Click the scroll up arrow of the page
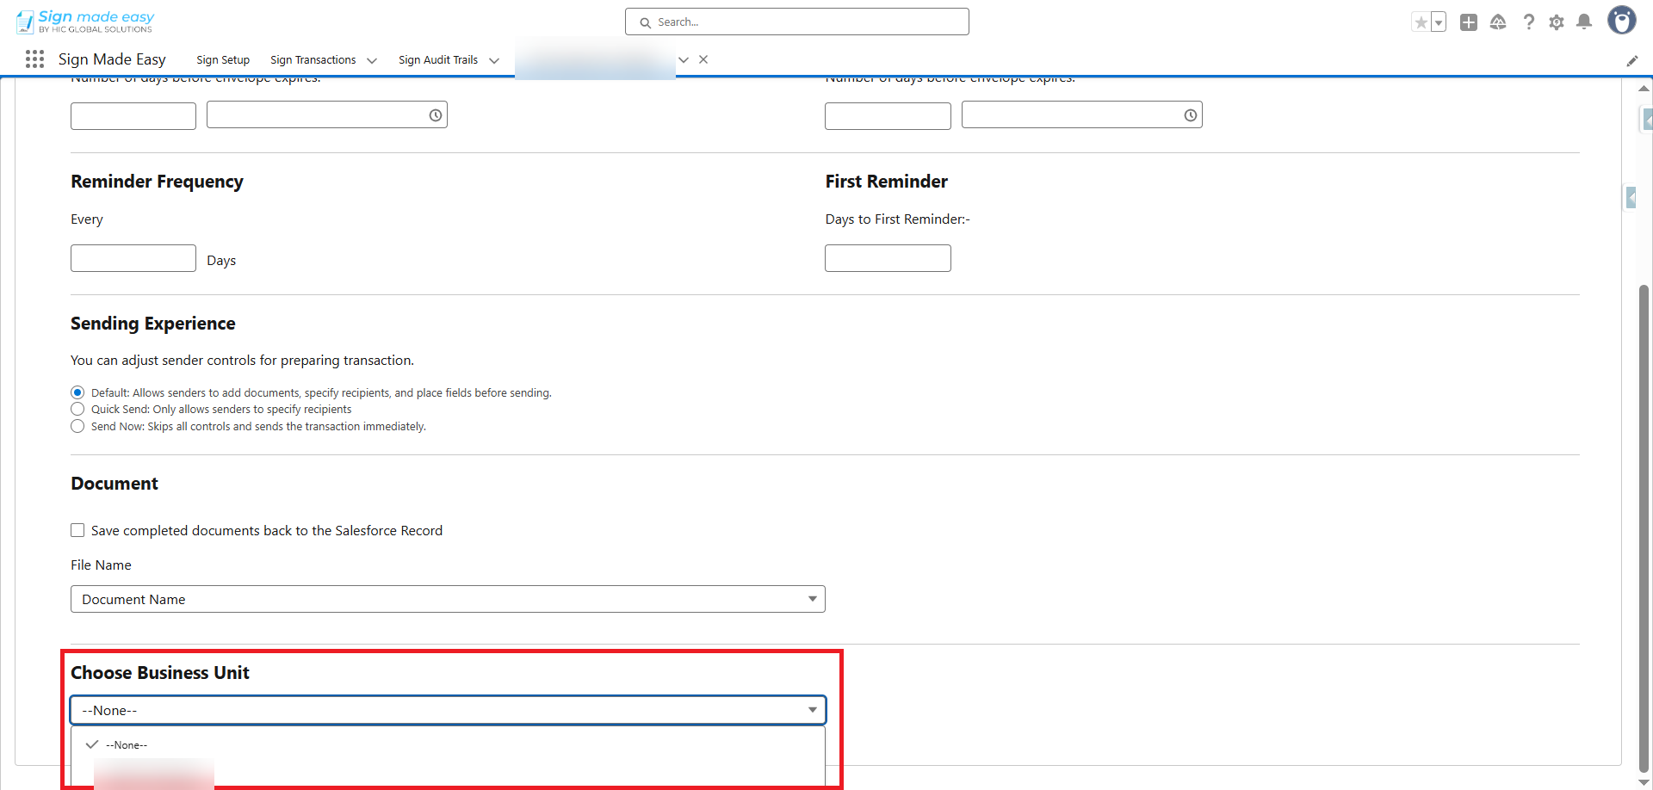The height and width of the screenshot is (790, 1653). (x=1644, y=88)
